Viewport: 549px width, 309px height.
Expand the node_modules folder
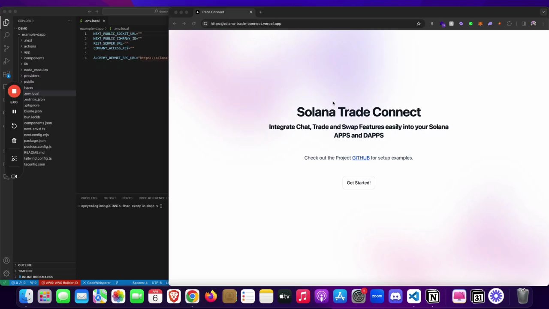(36, 70)
